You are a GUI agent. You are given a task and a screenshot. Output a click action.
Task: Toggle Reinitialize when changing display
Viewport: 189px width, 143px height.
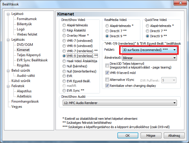click(x=107, y=86)
